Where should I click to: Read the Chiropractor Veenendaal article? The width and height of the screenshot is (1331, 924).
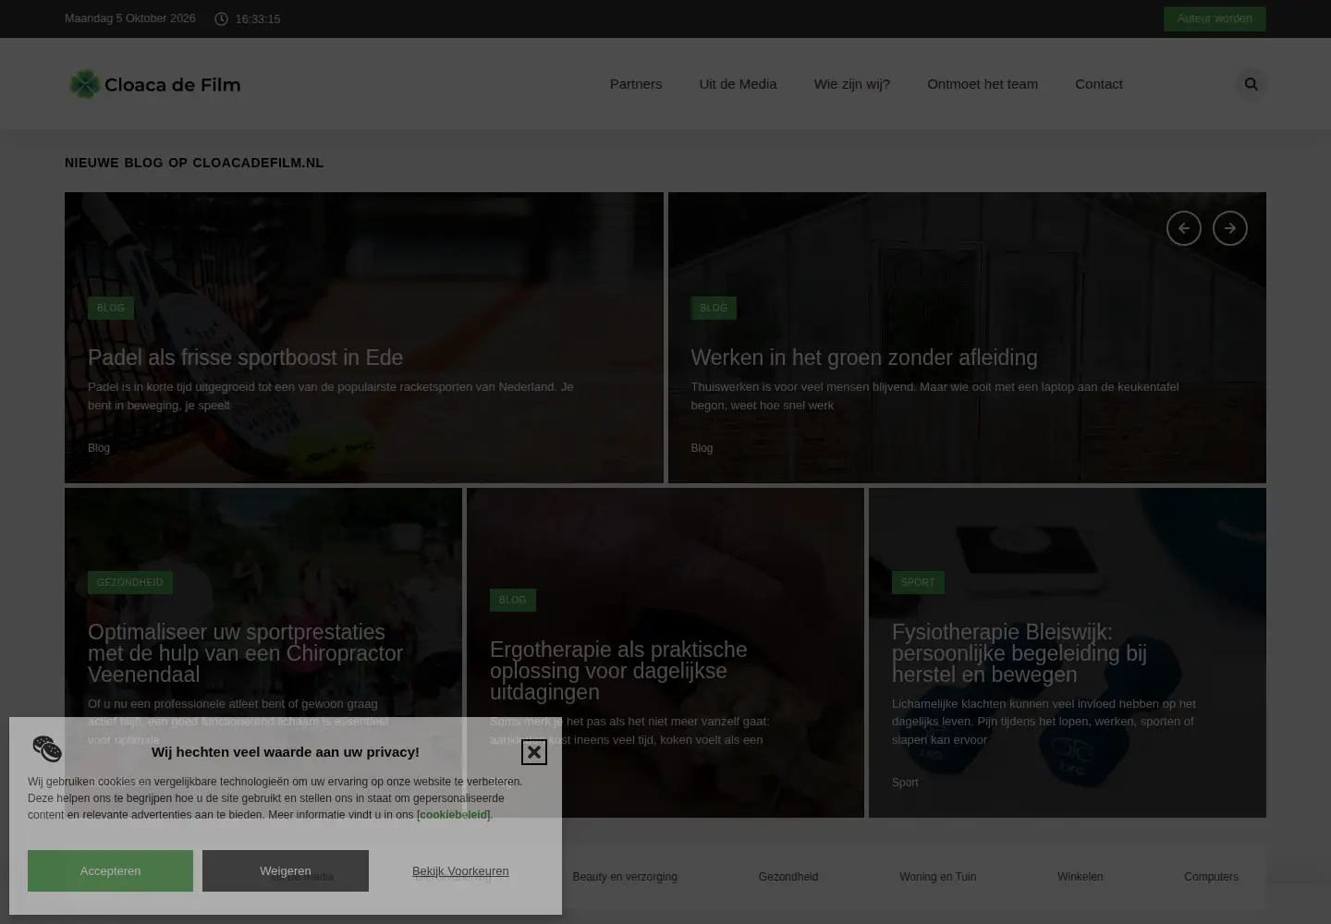click(246, 653)
